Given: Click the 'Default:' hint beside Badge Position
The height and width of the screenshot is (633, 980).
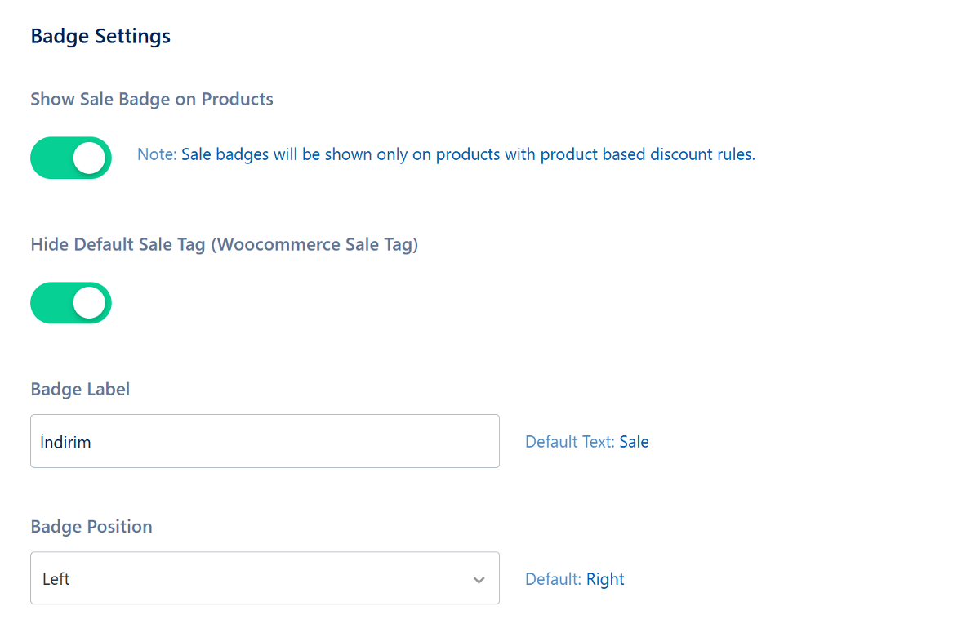Looking at the screenshot, I should point(553,579).
